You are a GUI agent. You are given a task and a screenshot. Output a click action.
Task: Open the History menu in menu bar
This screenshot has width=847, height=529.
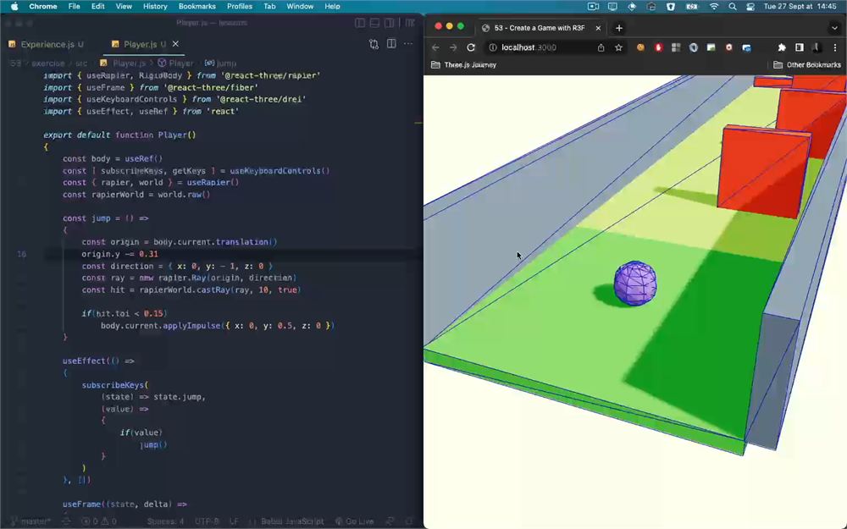[155, 7]
